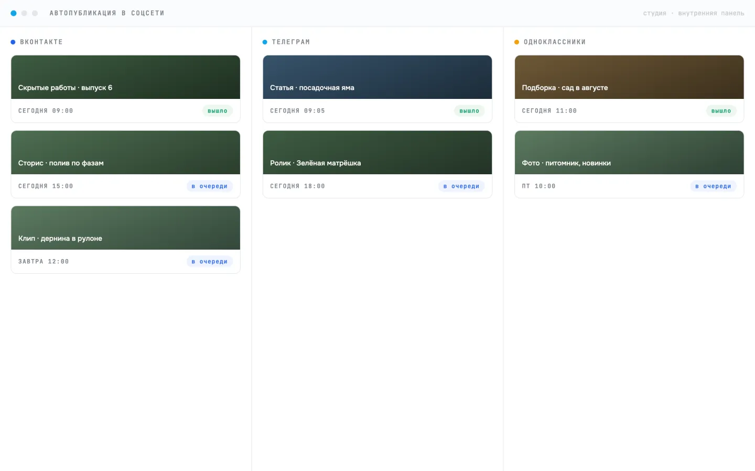
Task: Select the time 'СЕГОДНЯ 18:00'
Action: click(297, 186)
